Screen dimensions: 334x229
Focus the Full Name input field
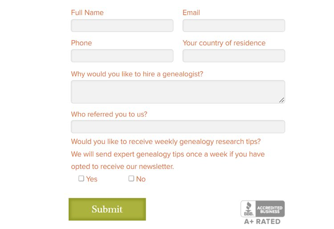click(x=122, y=25)
